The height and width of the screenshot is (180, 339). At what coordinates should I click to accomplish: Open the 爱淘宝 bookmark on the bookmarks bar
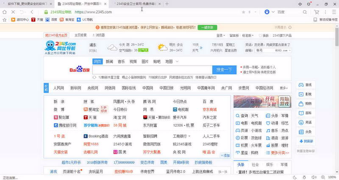point(67,19)
